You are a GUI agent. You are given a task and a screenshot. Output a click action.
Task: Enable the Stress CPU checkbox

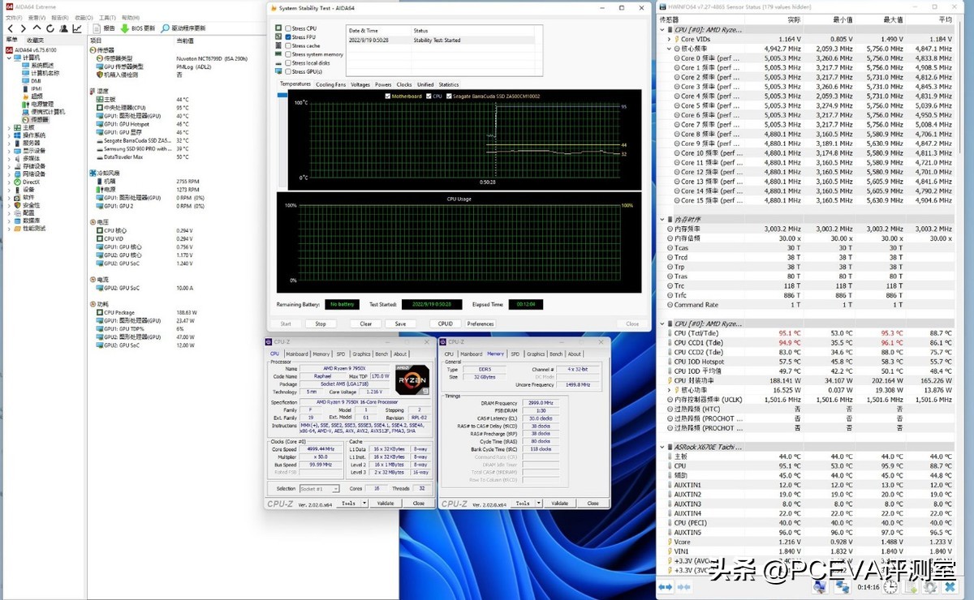tap(288, 28)
